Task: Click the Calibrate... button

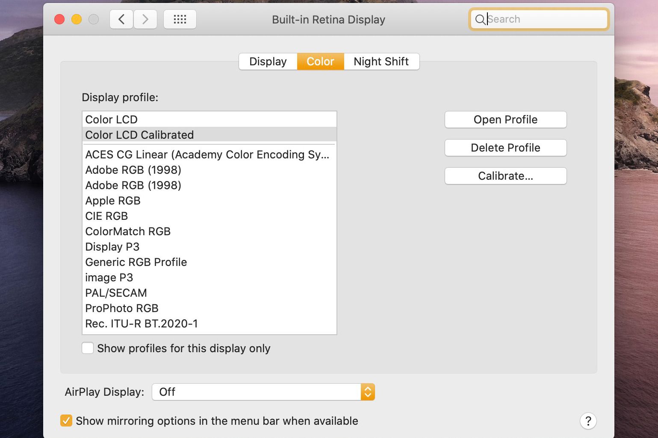Action: [506, 176]
